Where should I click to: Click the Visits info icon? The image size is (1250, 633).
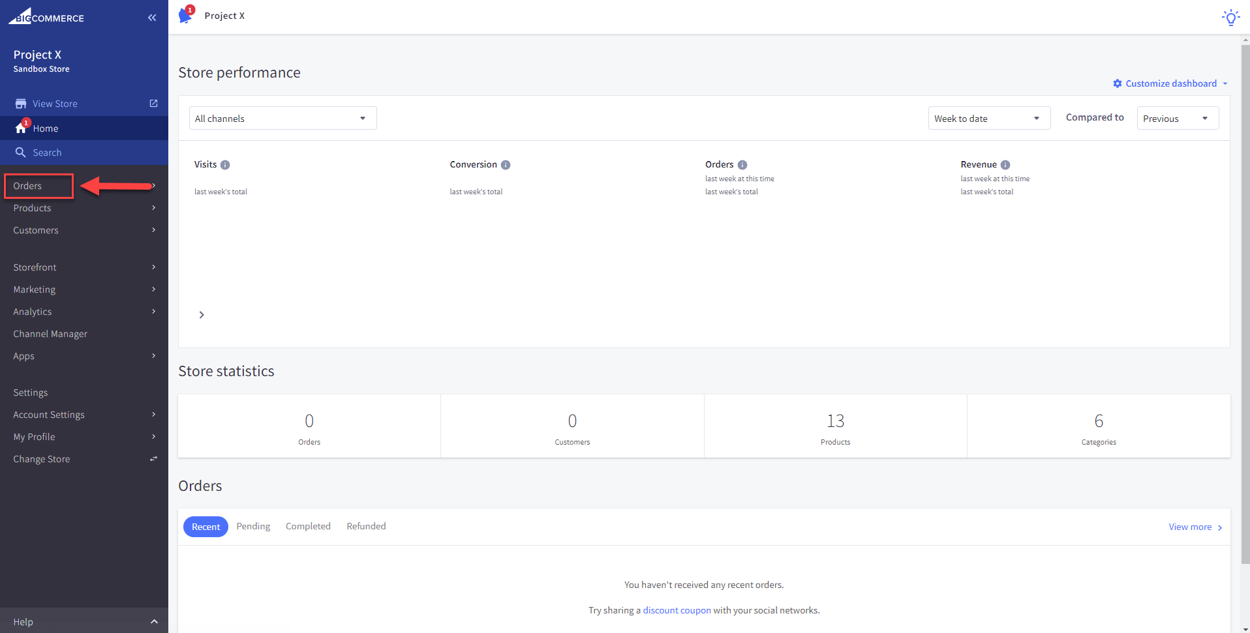pyautogui.click(x=225, y=165)
